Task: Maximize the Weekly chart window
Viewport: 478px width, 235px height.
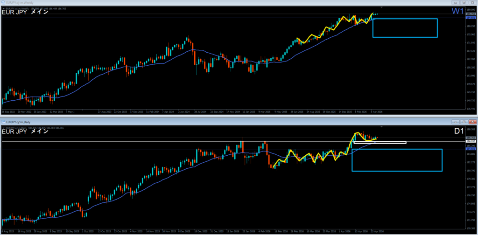Action: [464, 2]
